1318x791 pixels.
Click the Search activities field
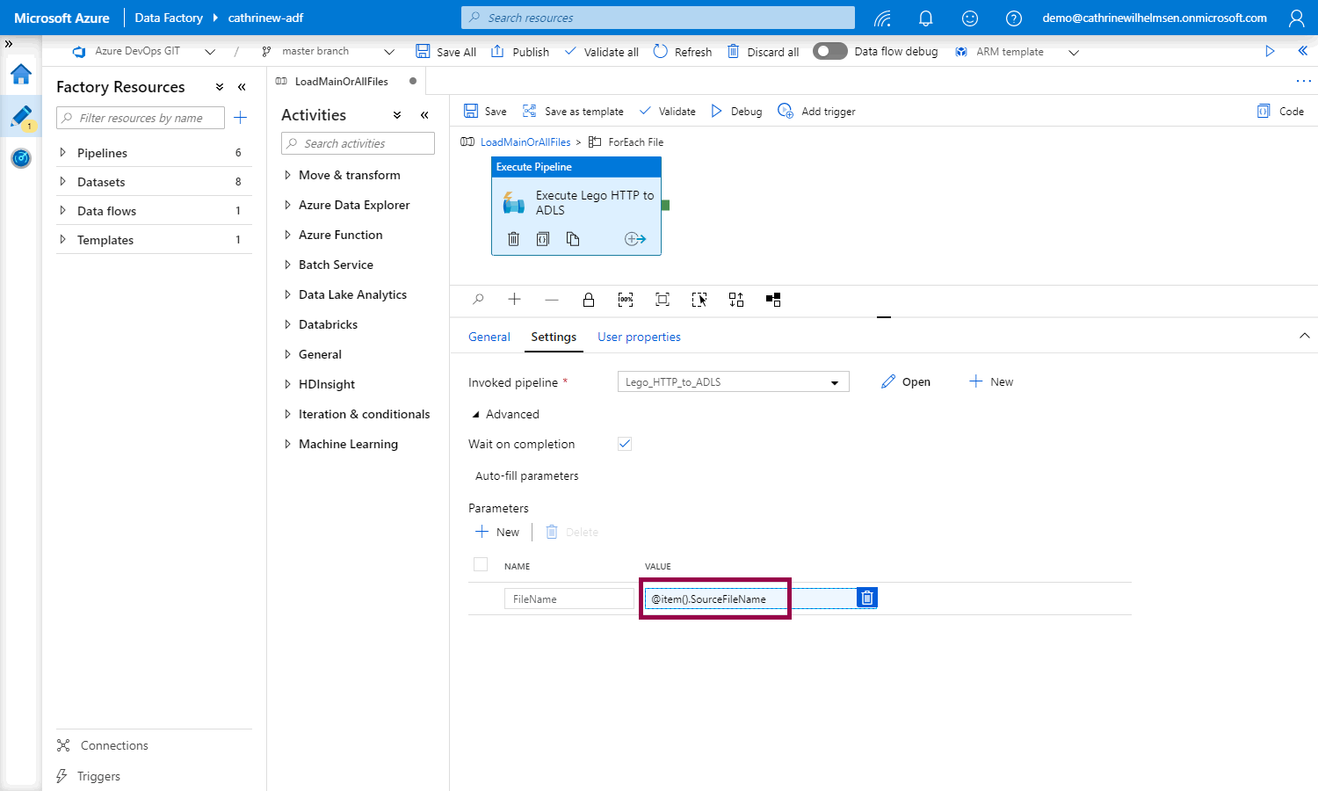pos(358,143)
